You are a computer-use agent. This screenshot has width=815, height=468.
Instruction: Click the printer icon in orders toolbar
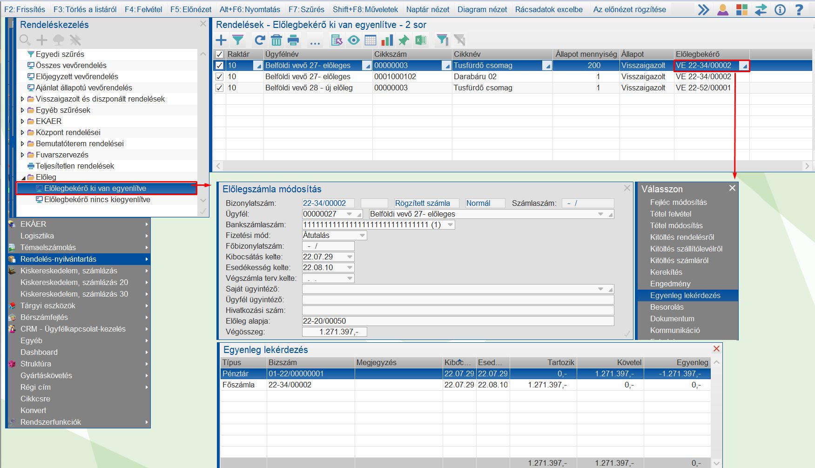[x=293, y=40]
